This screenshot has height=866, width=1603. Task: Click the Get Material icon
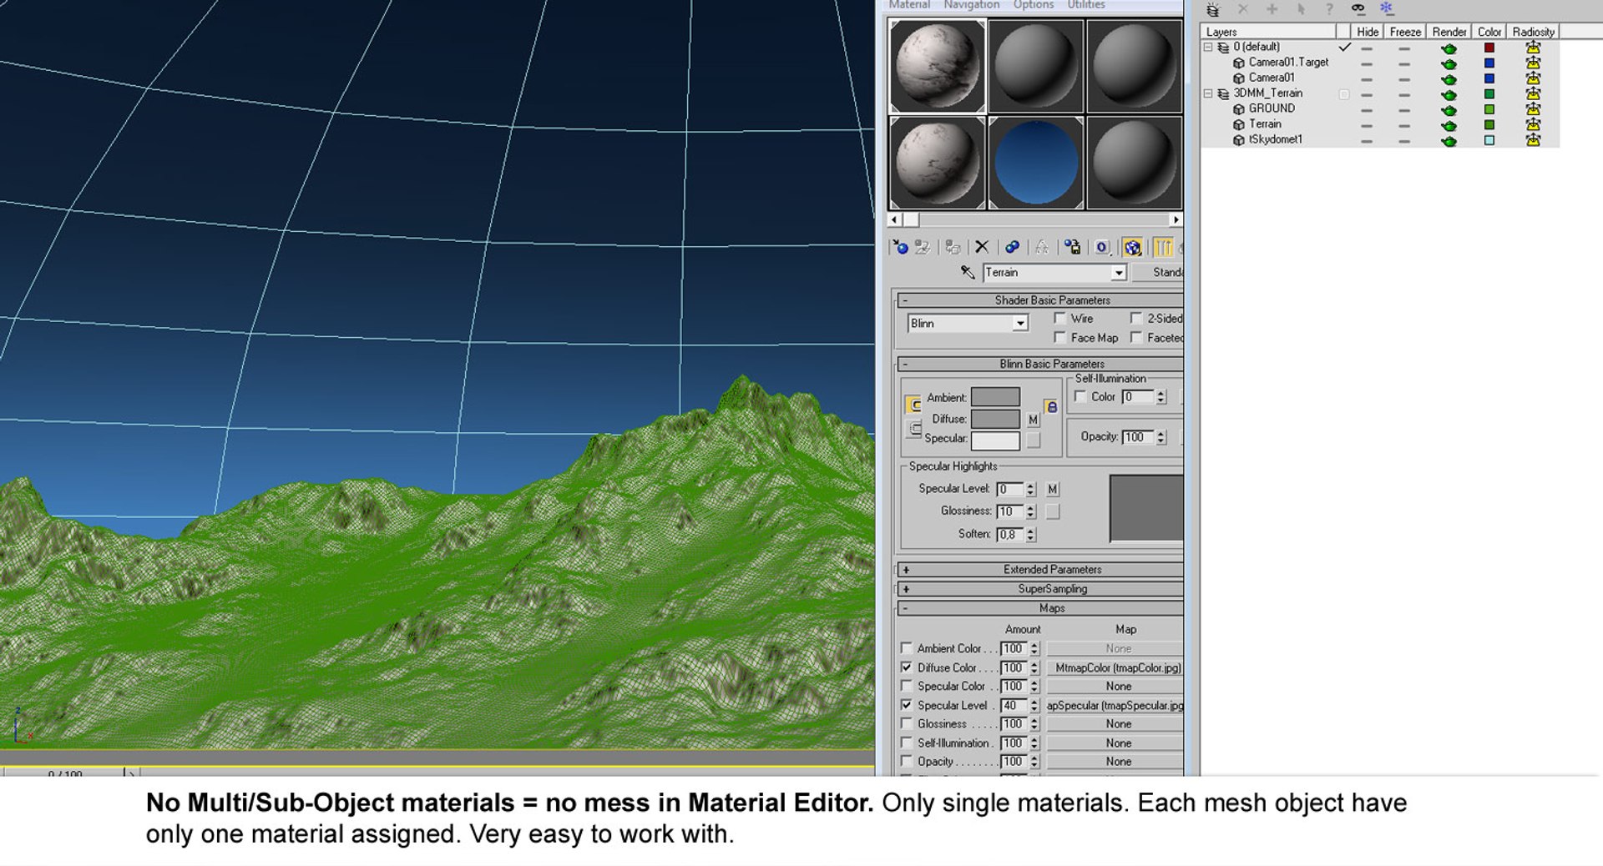tap(899, 247)
